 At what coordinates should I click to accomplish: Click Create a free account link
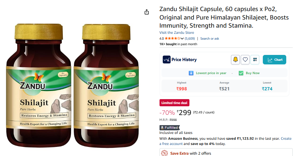(x=286, y=138)
